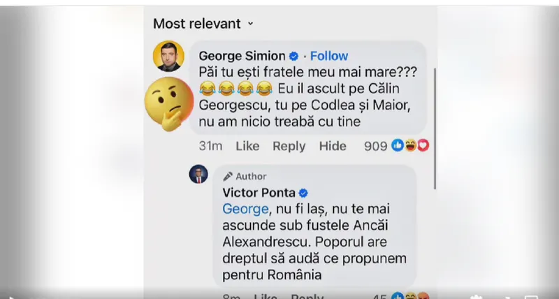
Task: Follow George Simion
Action: [x=329, y=56]
